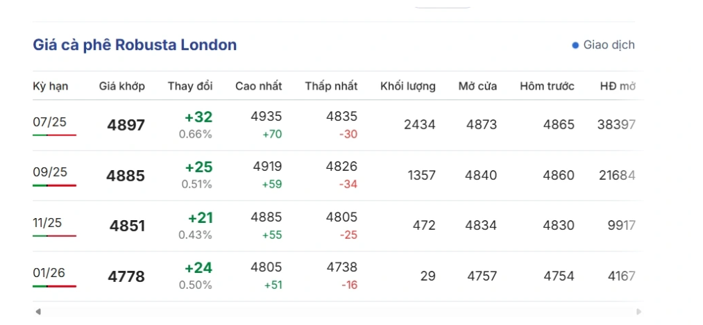Open the 07/25 contract term link
The height and width of the screenshot is (325, 703).
[x=49, y=122]
